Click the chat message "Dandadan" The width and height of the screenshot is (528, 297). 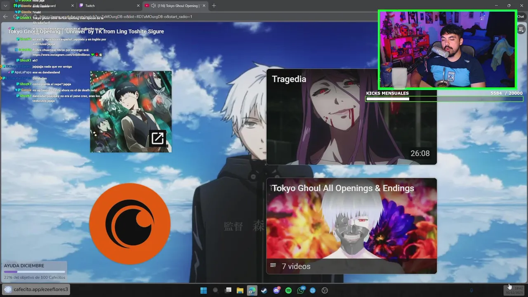(x=40, y=78)
